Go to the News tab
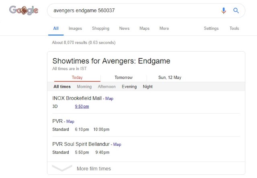This screenshot has width=257, height=178. pyautogui.click(x=124, y=28)
